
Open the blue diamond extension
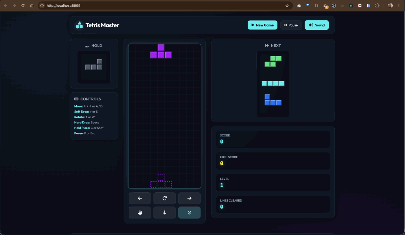tap(308, 5)
